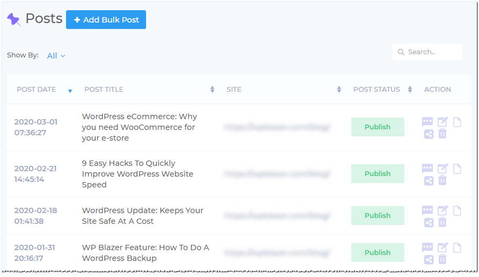Open comments for WordPress Update post
Screen dimensions: 479x277
click(x=427, y=210)
